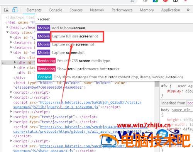Expand the first textarea node

tap(11, 42)
